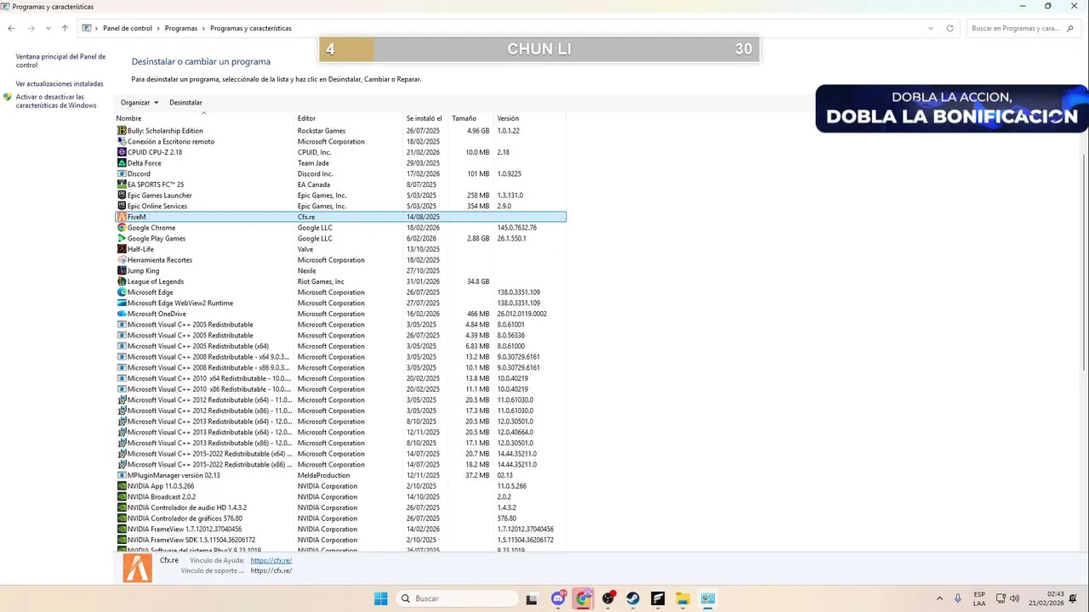Select Epic Online Services row

(x=340, y=206)
